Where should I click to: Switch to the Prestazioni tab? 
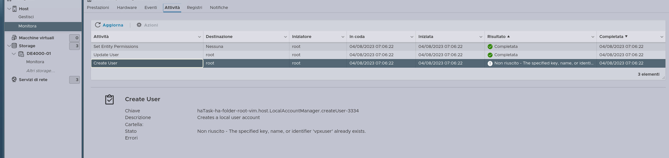[x=98, y=7]
